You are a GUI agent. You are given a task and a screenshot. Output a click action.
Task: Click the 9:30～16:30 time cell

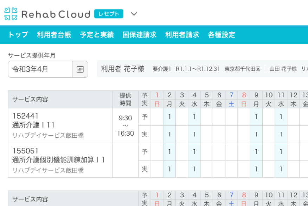coord(125,126)
